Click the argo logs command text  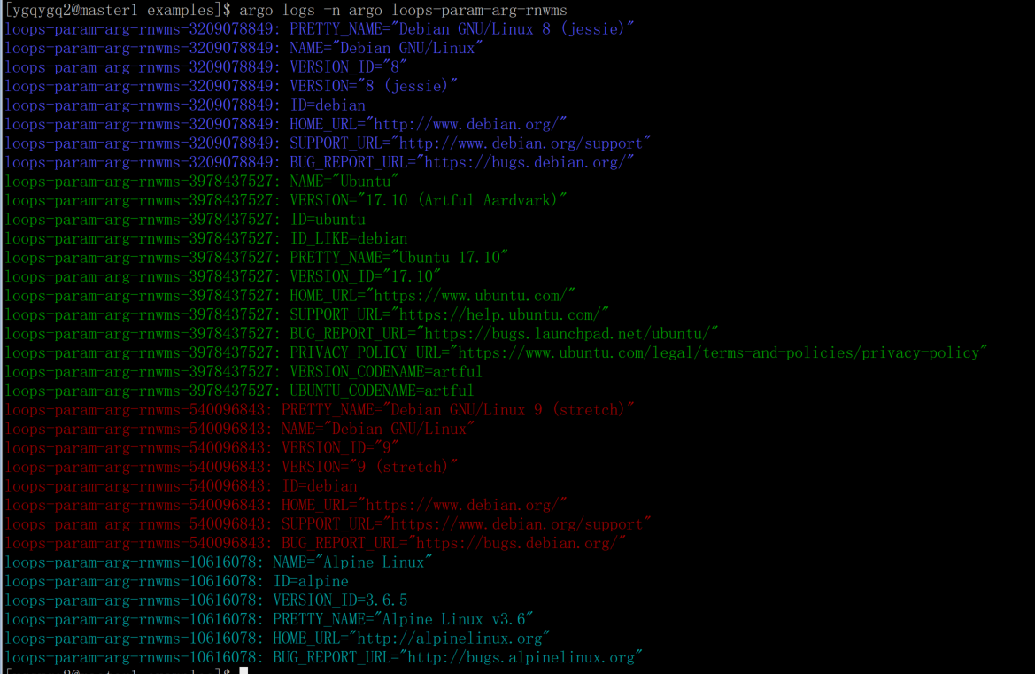pyautogui.click(x=403, y=10)
